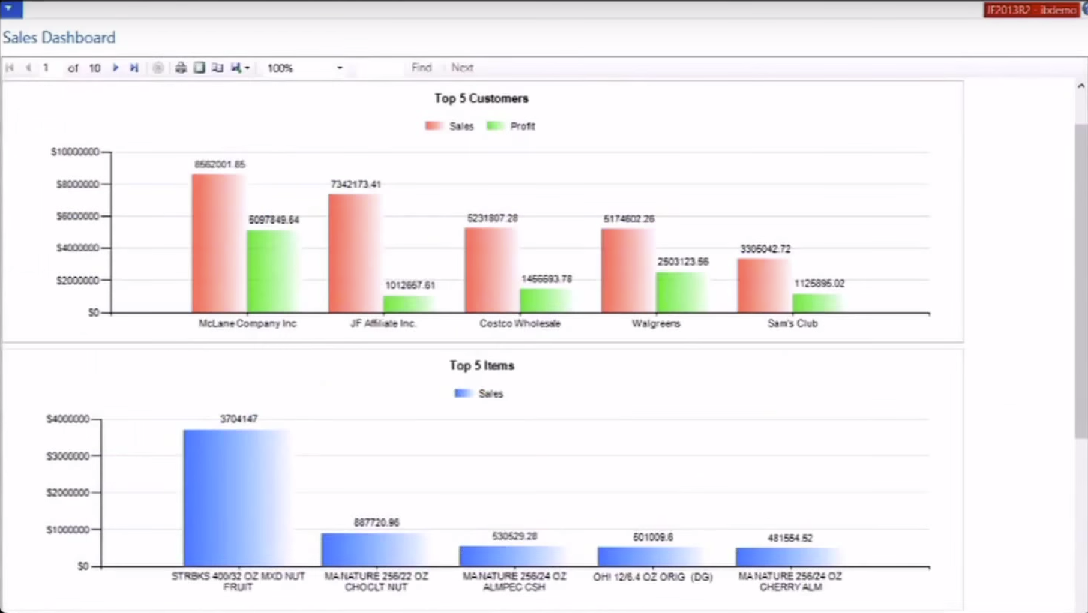Image resolution: width=1088 pixels, height=613 pixels.
Task: Click the 887720.96 data label
Action: [377, 523]
